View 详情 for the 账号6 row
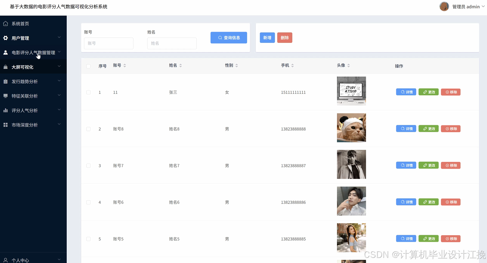 coord(406,202)
